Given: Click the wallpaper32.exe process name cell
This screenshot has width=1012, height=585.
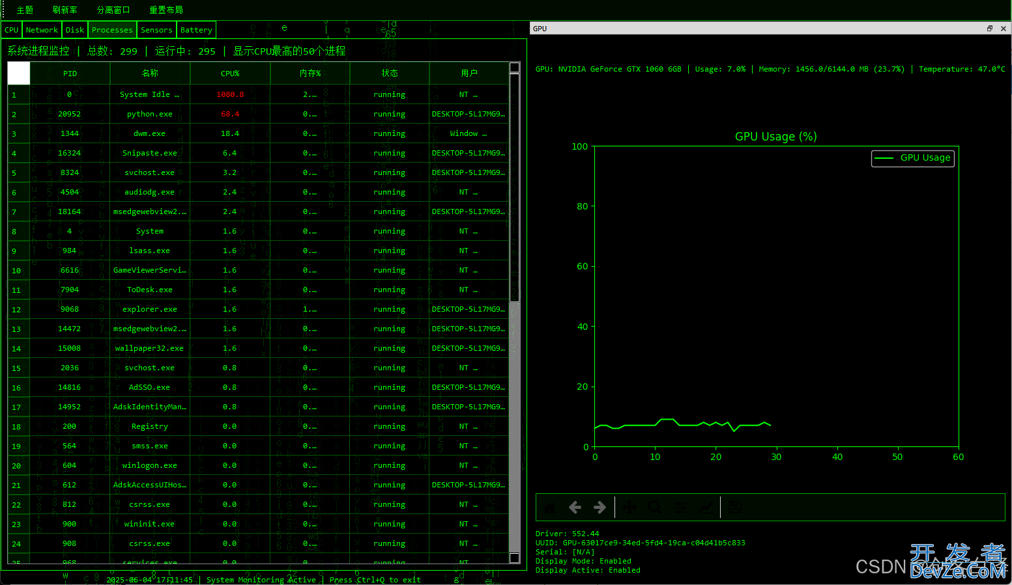Looking at the screenshot, I should [x=150, y=348].
